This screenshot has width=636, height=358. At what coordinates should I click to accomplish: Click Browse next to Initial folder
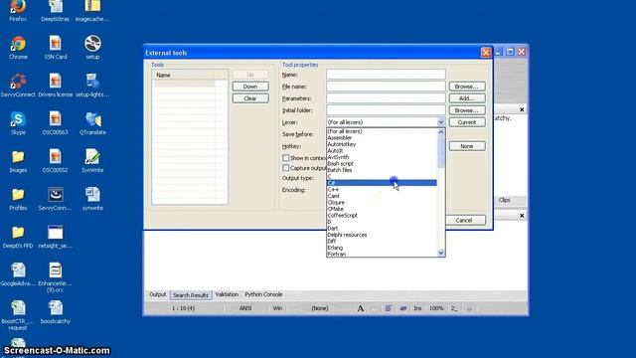coord(467,110)
